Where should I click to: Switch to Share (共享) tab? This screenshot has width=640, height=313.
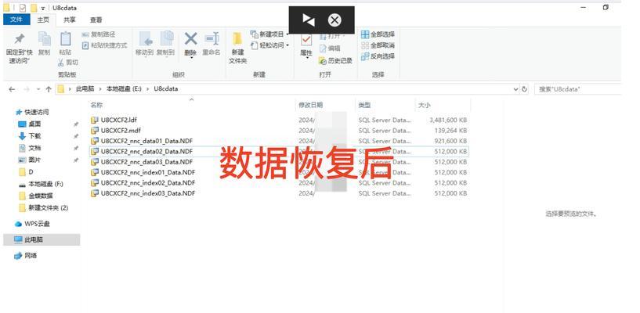pyautogui.click(x=70, y=20)
